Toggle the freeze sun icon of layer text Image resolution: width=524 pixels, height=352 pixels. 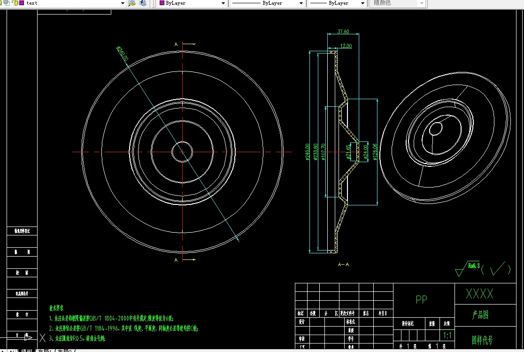pos(7,3)
